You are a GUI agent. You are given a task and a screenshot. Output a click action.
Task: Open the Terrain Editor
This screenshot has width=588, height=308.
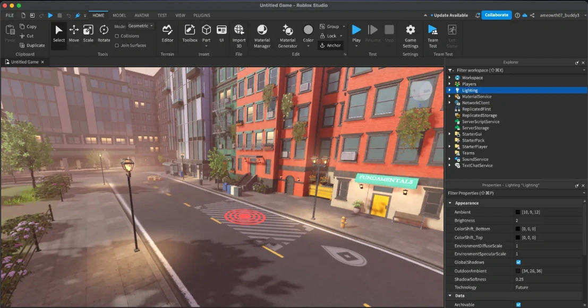167,33
